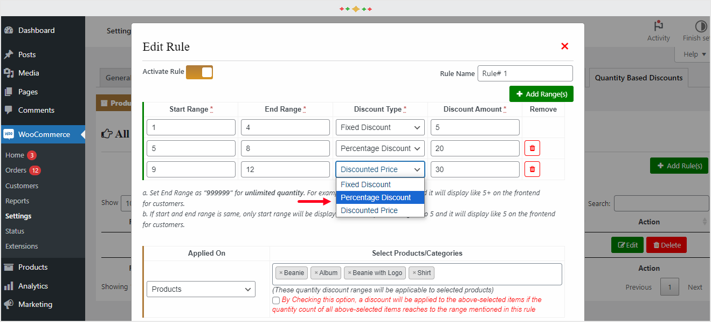The width and height of the screenshot is (711, 322).
Task: Open the Dashboard from the sidebar
Action: click(32, 30)
